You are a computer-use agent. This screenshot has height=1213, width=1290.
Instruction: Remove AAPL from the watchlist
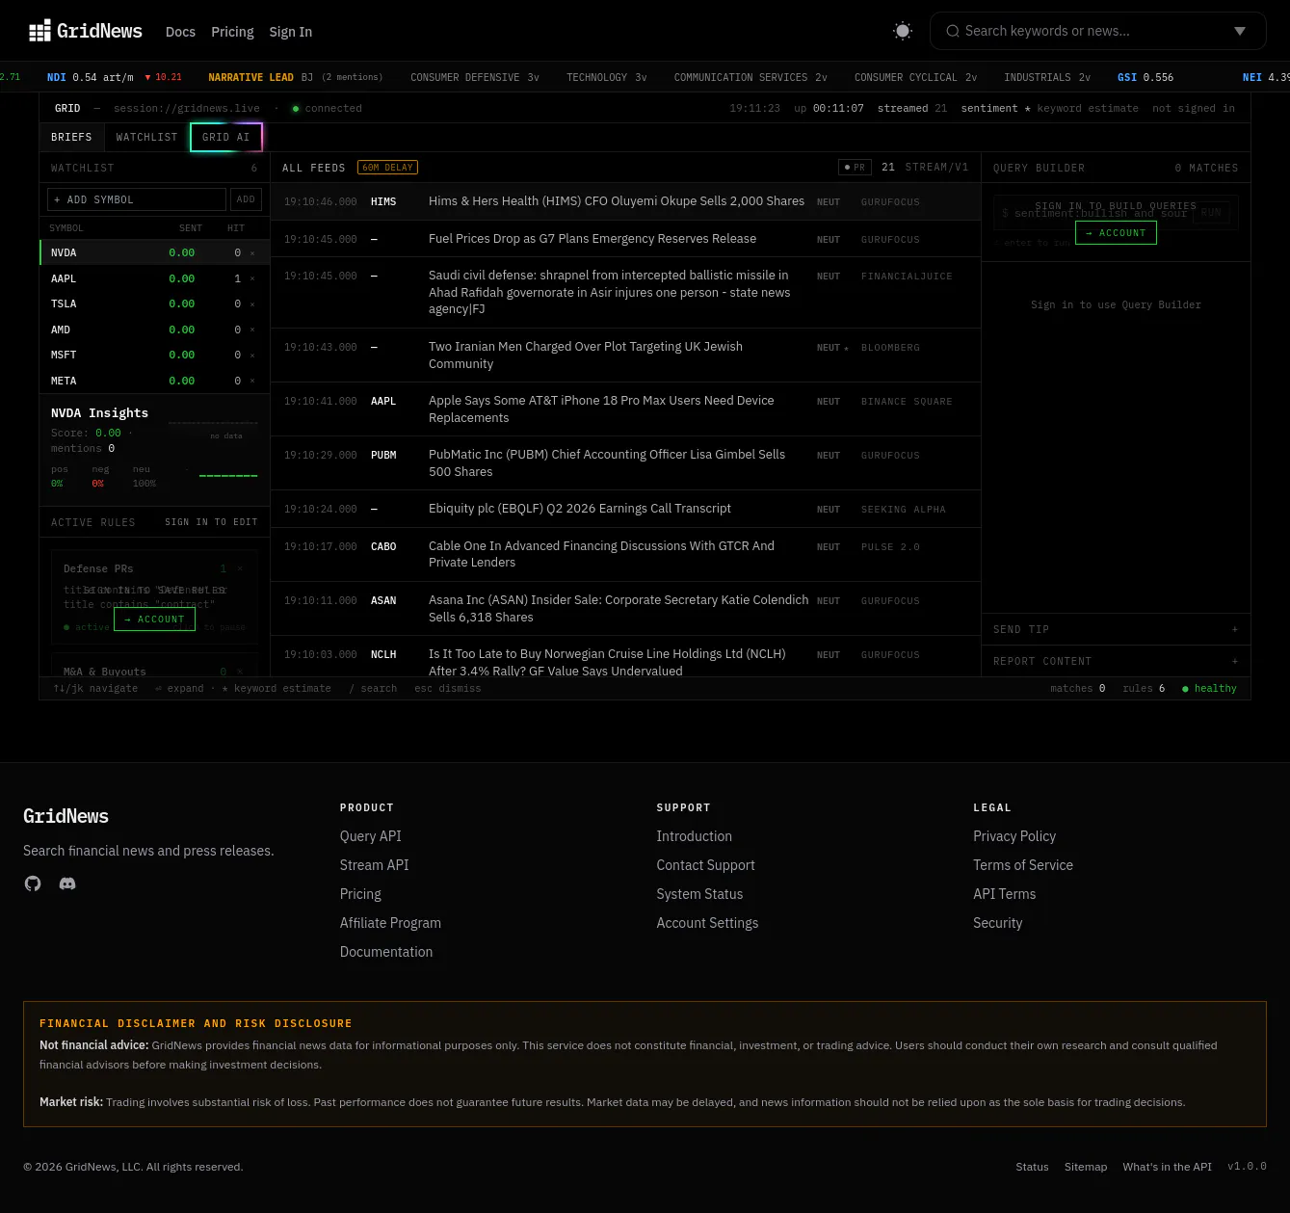pyautogui.click(x=252, y=278)
